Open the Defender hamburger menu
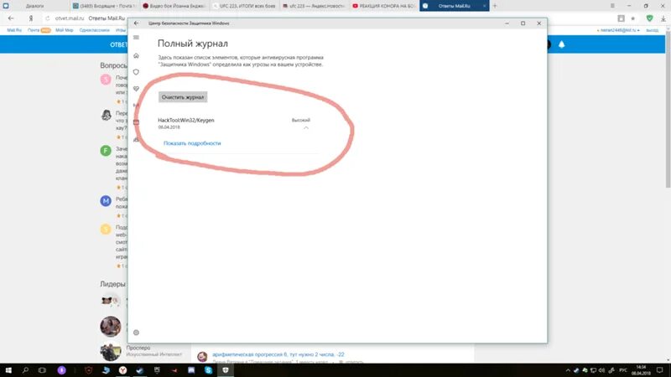Image resolution: width=671 pixels, height=377 pixels. 136,38
